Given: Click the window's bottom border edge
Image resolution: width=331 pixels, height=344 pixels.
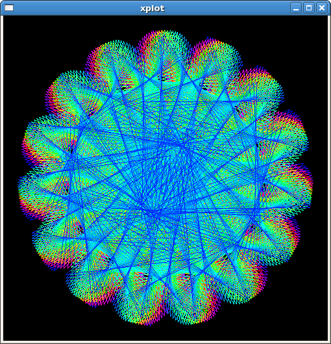Looking at the screenshot, I should [165, 342].
